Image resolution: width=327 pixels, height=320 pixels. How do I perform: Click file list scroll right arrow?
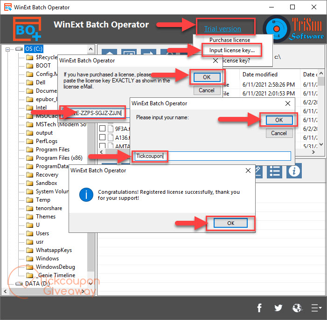[x=313, y=152]
